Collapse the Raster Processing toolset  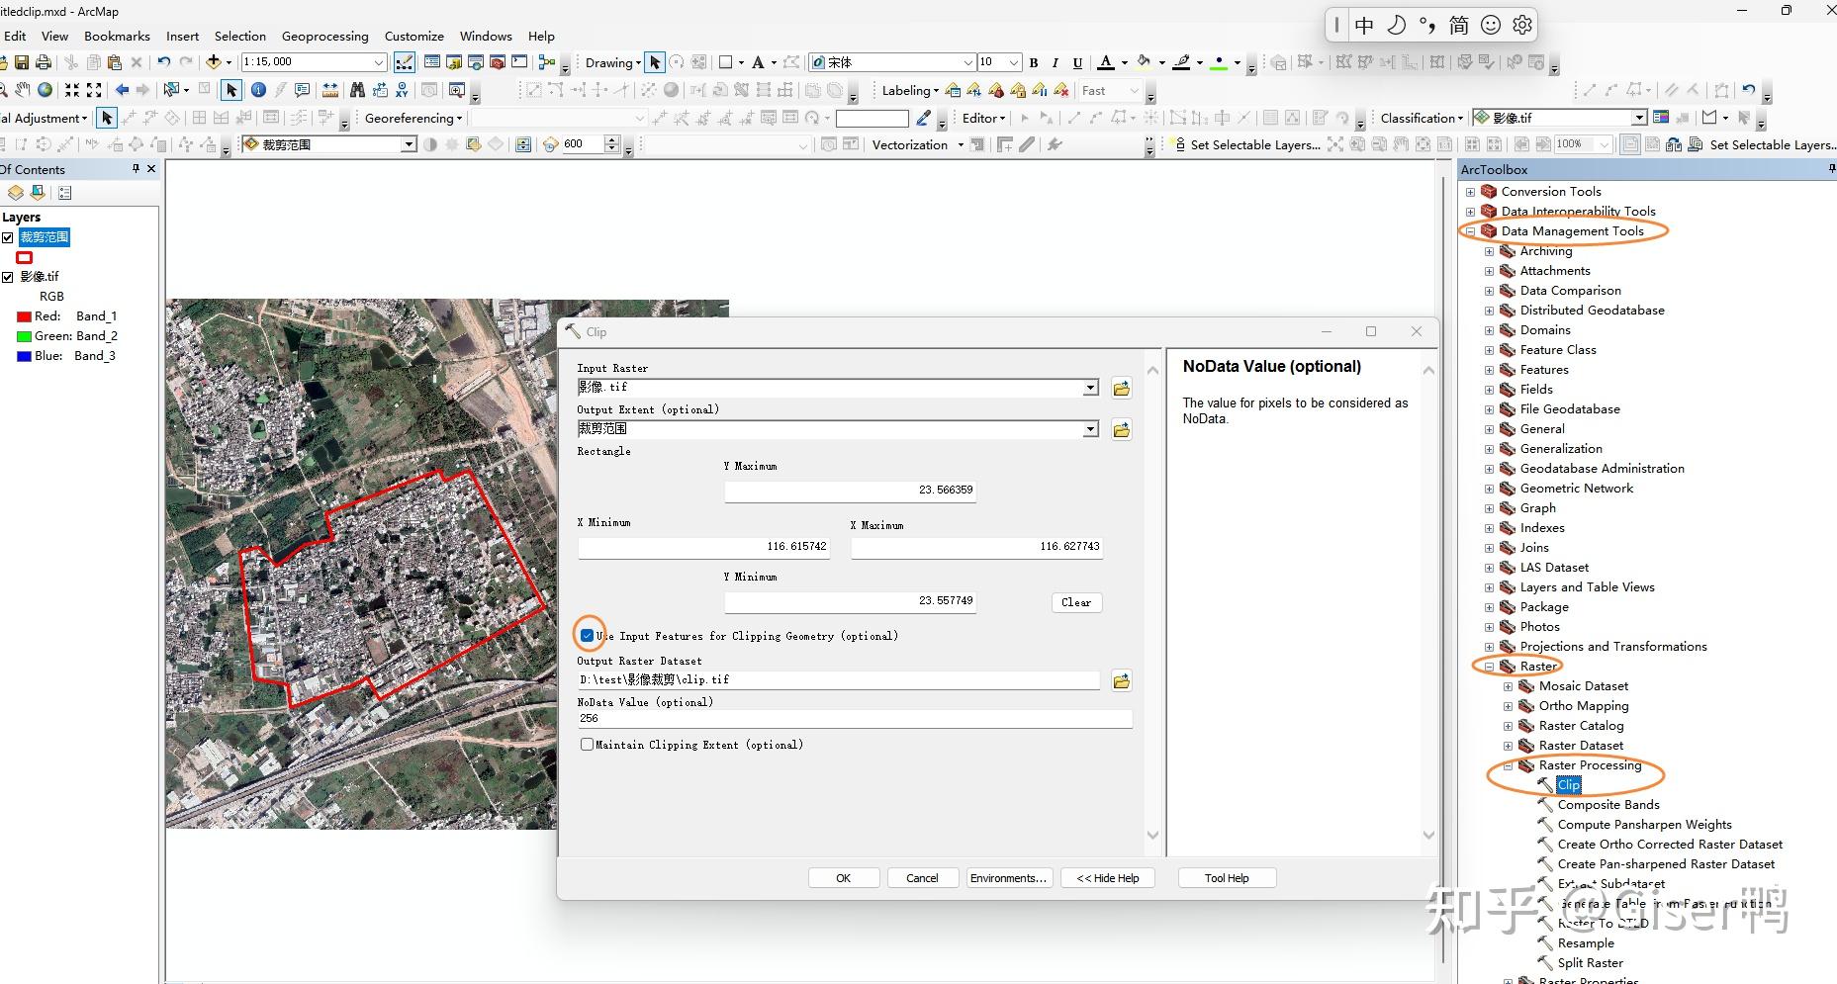click(1508, 765)
